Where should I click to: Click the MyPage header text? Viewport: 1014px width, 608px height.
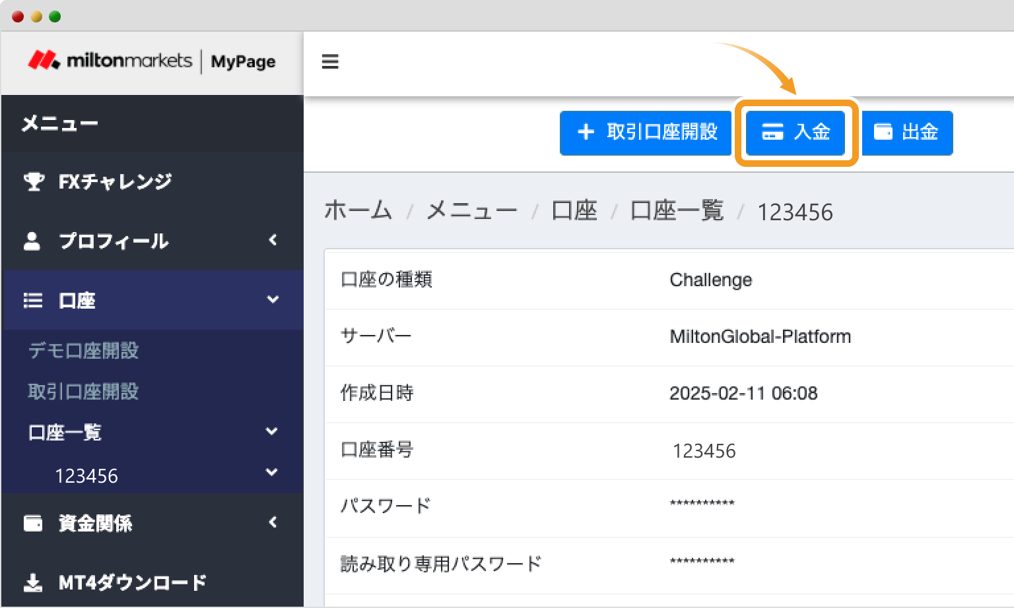coord(243,62)
